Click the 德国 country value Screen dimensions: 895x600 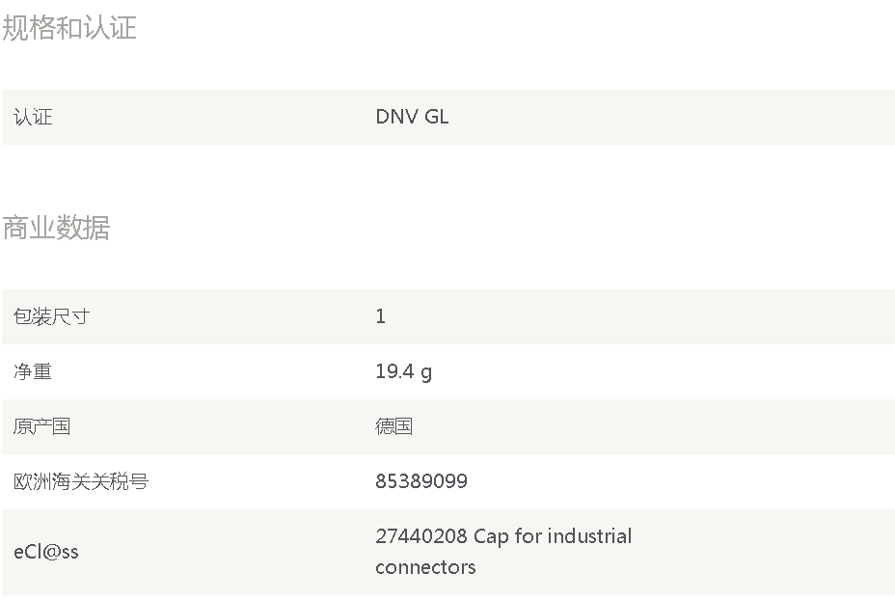(x=393, y=426)
